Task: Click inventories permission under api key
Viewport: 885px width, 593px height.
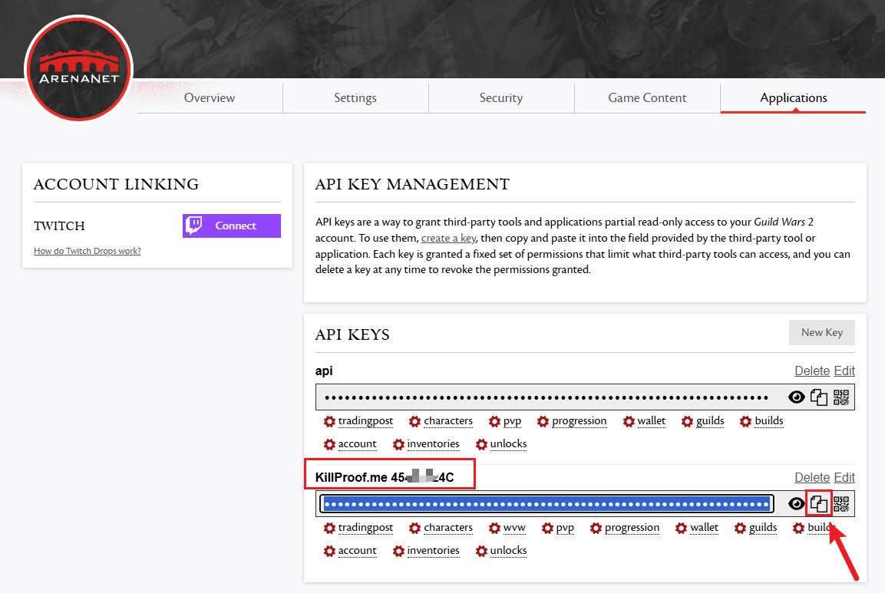Action: point(426,444)
